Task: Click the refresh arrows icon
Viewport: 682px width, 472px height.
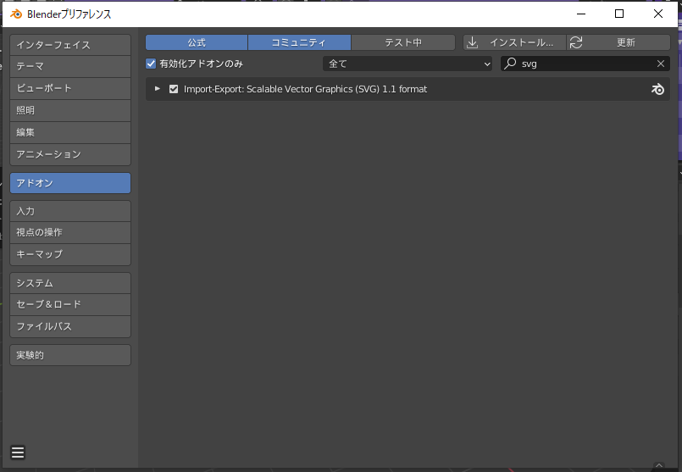Action: pyautogui.click(x=576, y=42)
